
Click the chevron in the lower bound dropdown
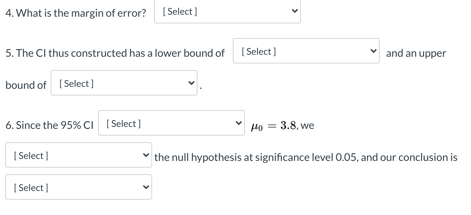pyautogui.click(x=373, y=51)
